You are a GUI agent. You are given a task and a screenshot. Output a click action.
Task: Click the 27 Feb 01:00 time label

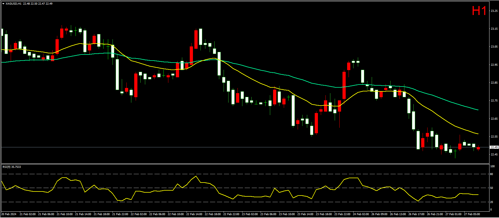[x=453, y=214]
